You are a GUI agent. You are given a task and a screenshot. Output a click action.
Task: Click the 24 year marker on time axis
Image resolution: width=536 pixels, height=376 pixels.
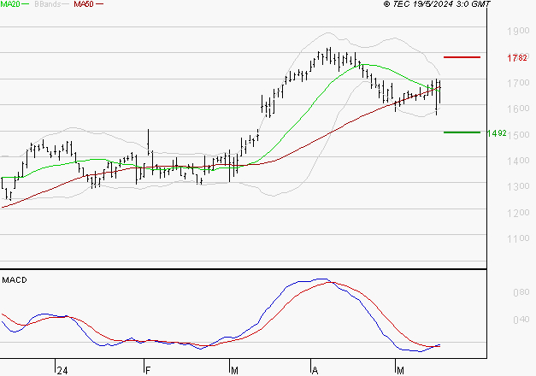click(62, 371)
